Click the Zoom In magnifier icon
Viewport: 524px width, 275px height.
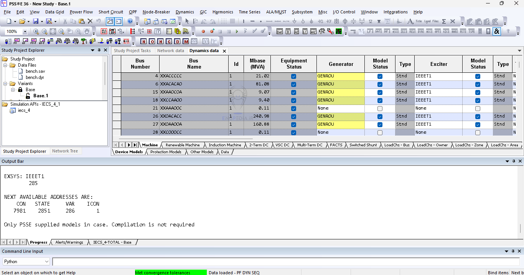36,31
